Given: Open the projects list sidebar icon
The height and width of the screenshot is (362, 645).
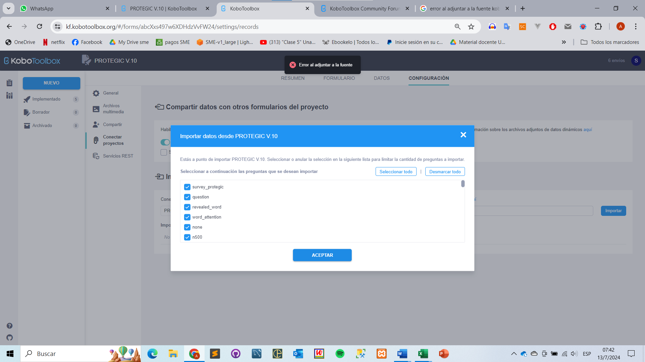Looking at the screenshot, I should (x=9, y=83).
